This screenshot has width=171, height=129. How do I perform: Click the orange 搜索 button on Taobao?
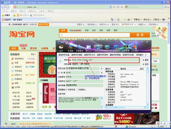pyautogui.click(x=140, y=35)
